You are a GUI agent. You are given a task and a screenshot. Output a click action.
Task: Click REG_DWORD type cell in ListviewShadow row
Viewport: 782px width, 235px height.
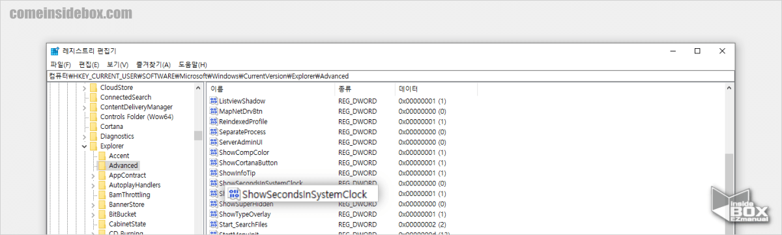pos(357,101)
